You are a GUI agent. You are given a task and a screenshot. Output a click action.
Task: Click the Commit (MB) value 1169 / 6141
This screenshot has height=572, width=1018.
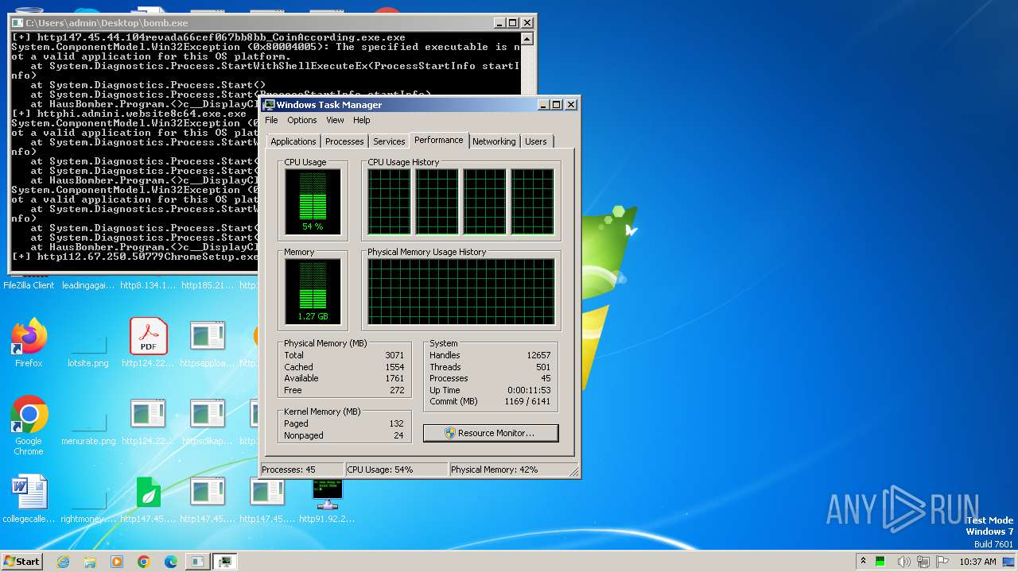click(527, 401)
